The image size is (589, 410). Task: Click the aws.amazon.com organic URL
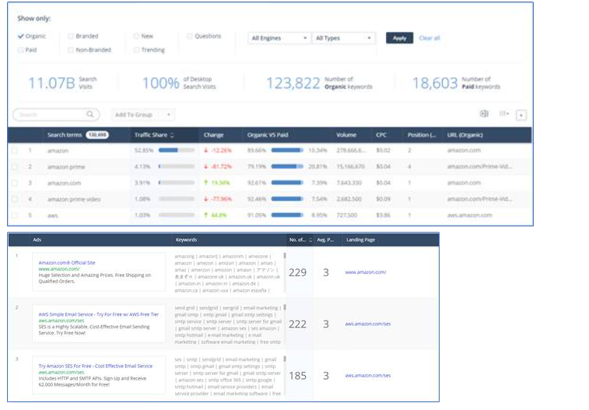[x=469, y=216]
